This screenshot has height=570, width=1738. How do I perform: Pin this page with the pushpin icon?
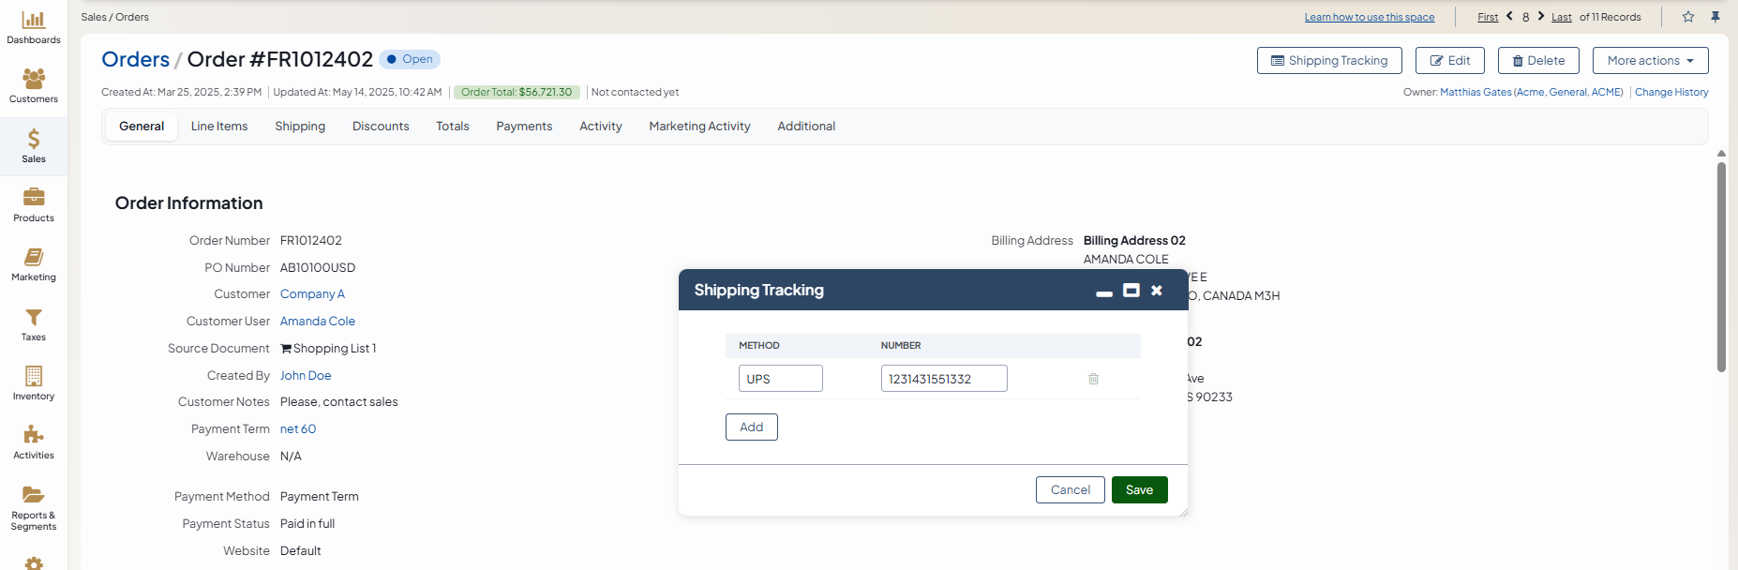coord(1716,17)
